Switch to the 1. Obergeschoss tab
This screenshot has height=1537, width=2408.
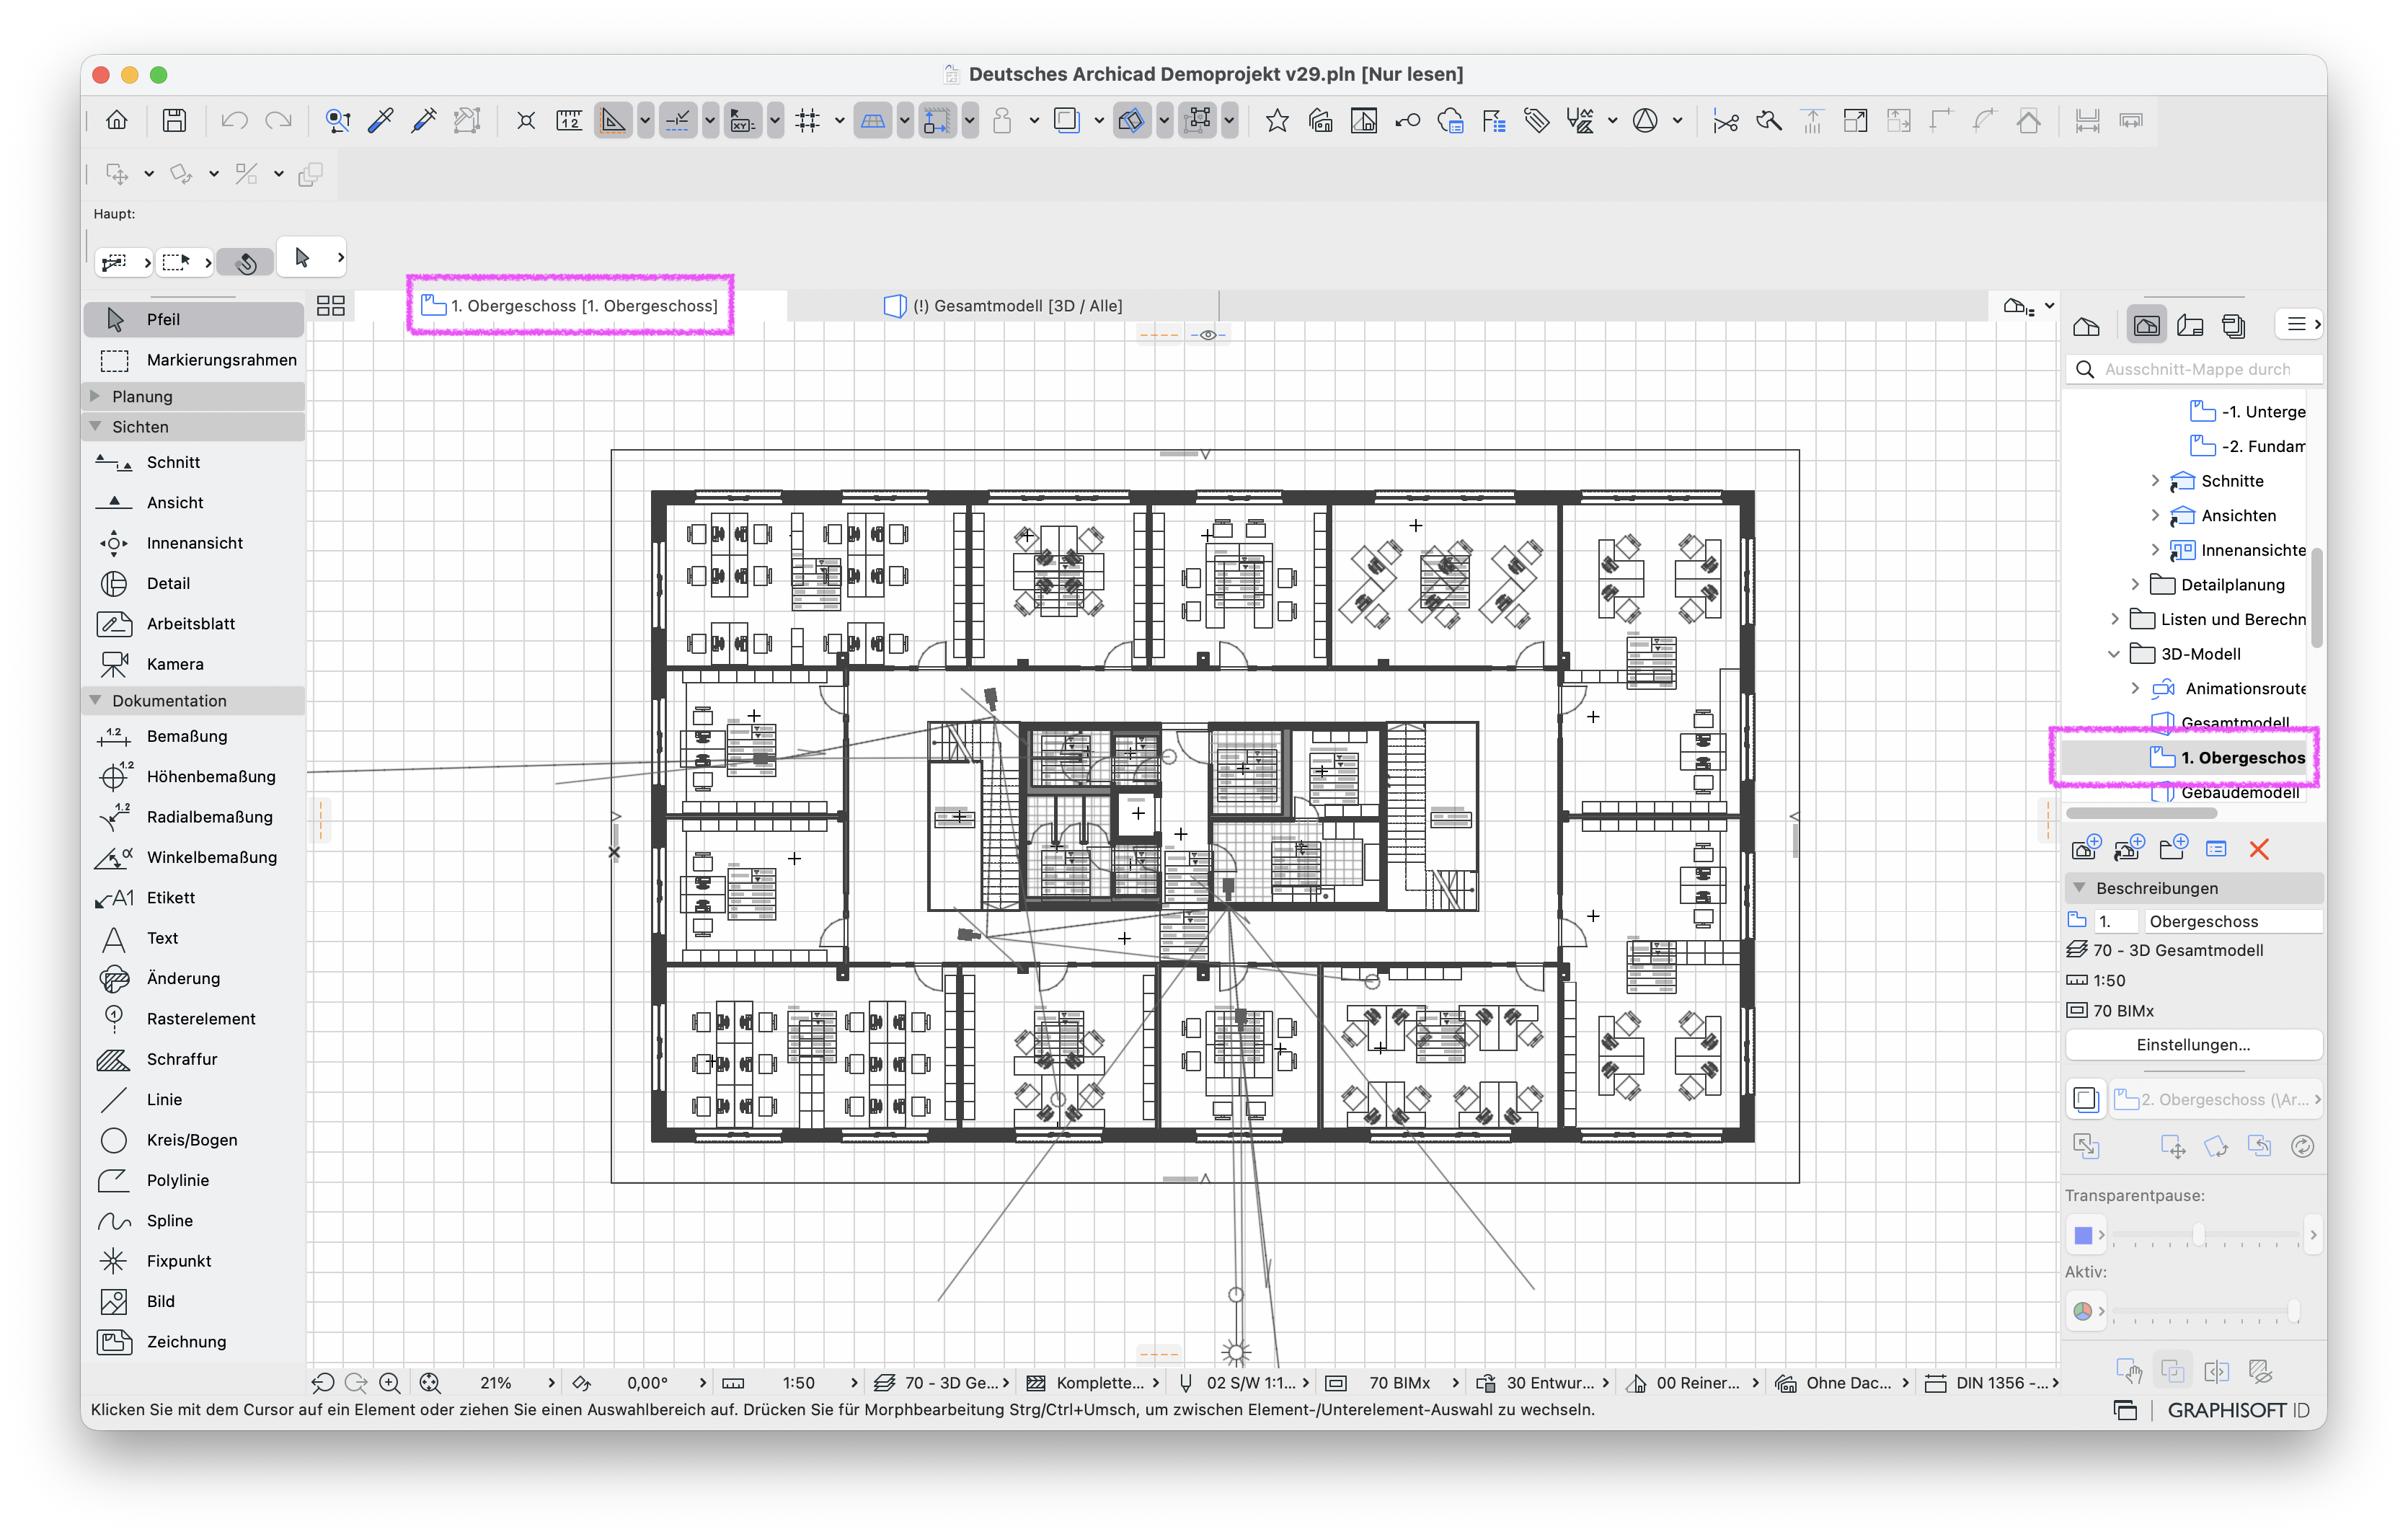click(571, 306)
